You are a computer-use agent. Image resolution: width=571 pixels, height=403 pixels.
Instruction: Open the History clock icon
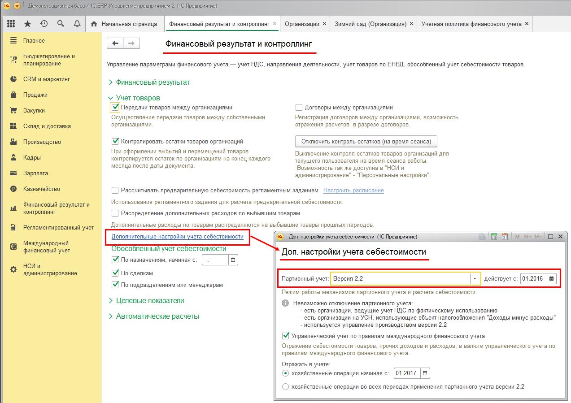coord(44,24)
